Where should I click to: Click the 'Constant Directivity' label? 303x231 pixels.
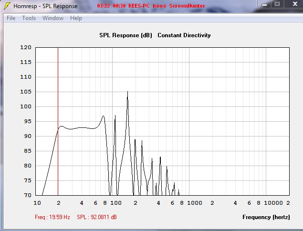[184, 35]
